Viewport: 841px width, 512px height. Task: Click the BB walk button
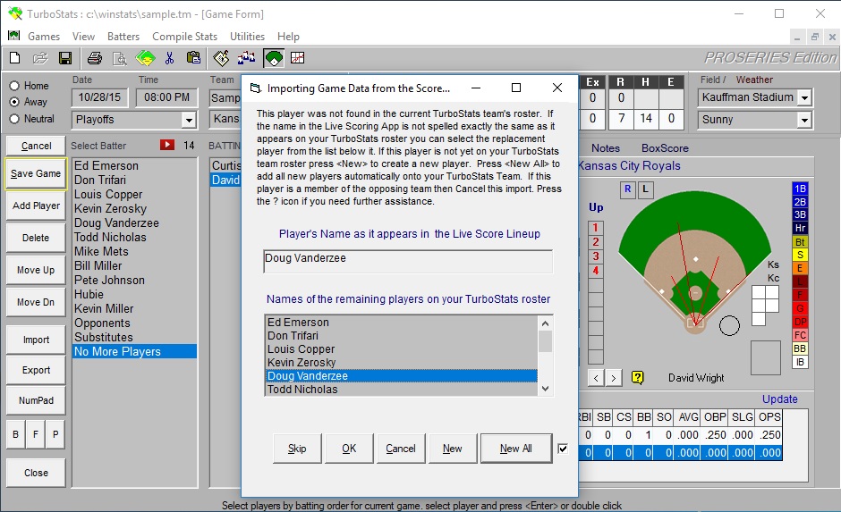click(x=800, y=348)
